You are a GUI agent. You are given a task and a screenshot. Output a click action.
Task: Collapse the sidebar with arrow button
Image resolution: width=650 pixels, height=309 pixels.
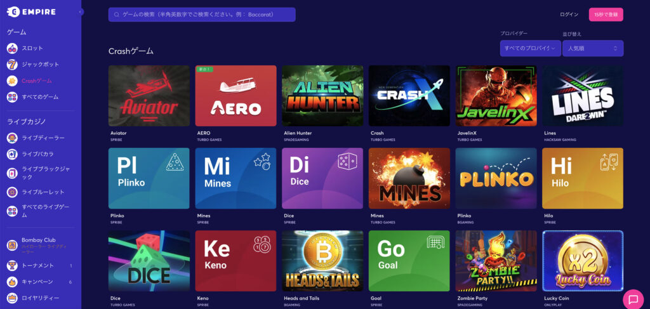click(x=81, y=12)
